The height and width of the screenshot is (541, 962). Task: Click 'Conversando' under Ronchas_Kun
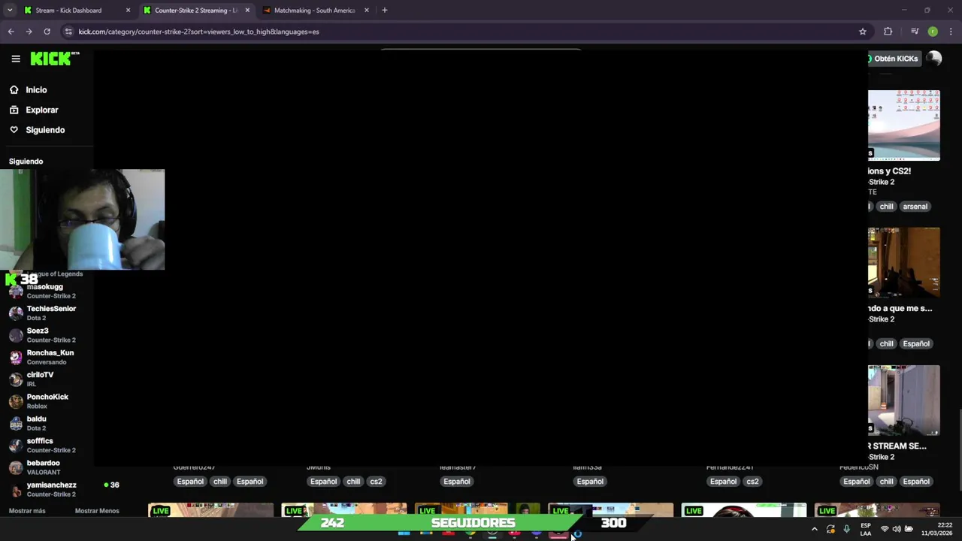point(47,362)
